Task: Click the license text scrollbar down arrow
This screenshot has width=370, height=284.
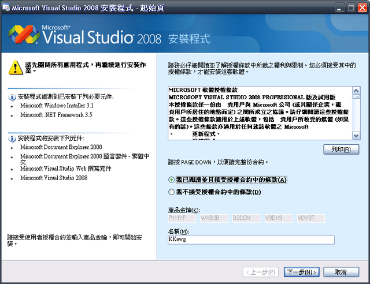Action: [356, 136]
